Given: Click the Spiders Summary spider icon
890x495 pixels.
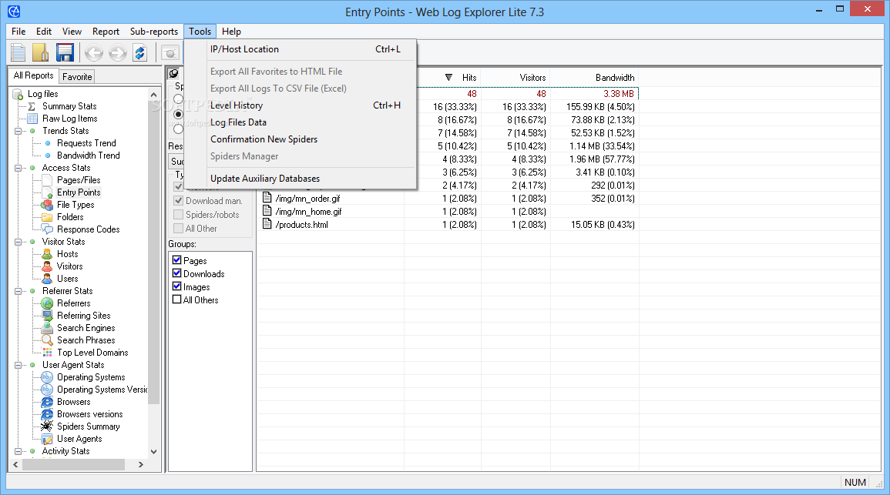Looking at the screenshot, I should [47, 426].
